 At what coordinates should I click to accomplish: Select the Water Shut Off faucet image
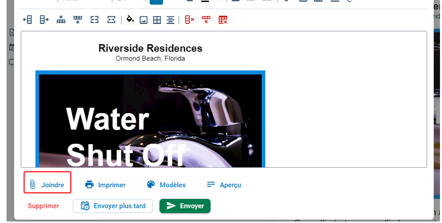150,119
